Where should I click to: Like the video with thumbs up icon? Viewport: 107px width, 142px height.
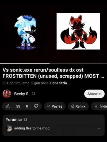8,106
